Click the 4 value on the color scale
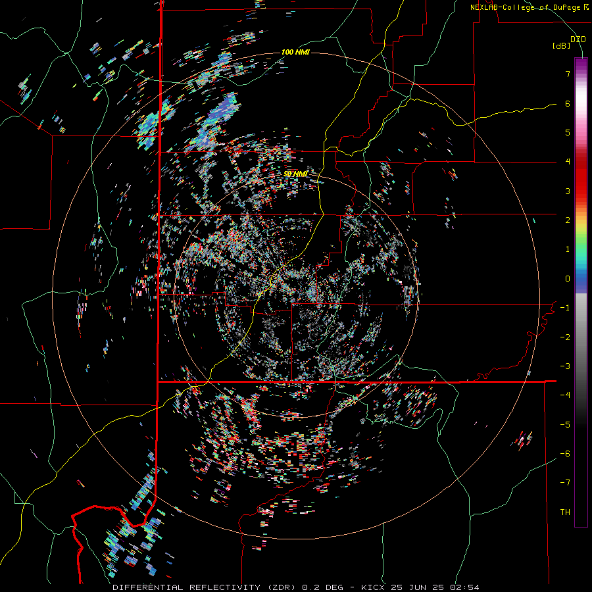This screenshot has width=592, height=592. pyautogui.click(x=568, y=162)
